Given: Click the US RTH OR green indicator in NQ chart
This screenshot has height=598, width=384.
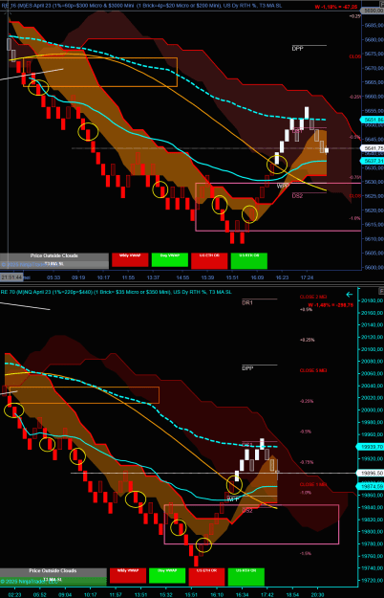Looking at the screenshot, I should point(245,576).
